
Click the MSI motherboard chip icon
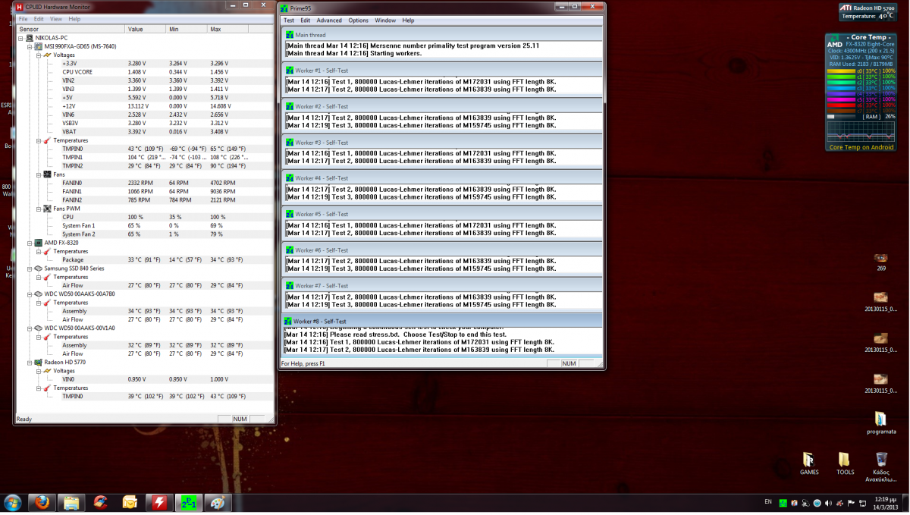39,46
